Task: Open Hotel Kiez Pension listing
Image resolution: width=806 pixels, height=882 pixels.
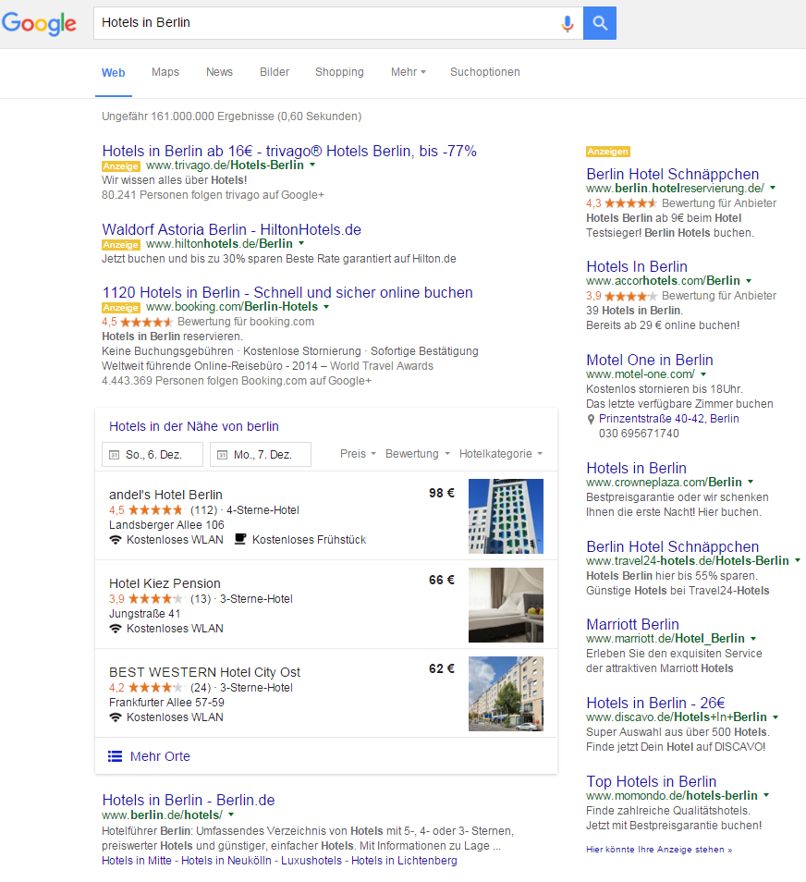Action: (165, 584)
